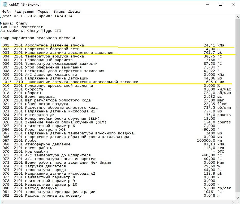Open the Вигляд menu
The height and width of the screenshot is (204, 240).
(x=59, y=12)
